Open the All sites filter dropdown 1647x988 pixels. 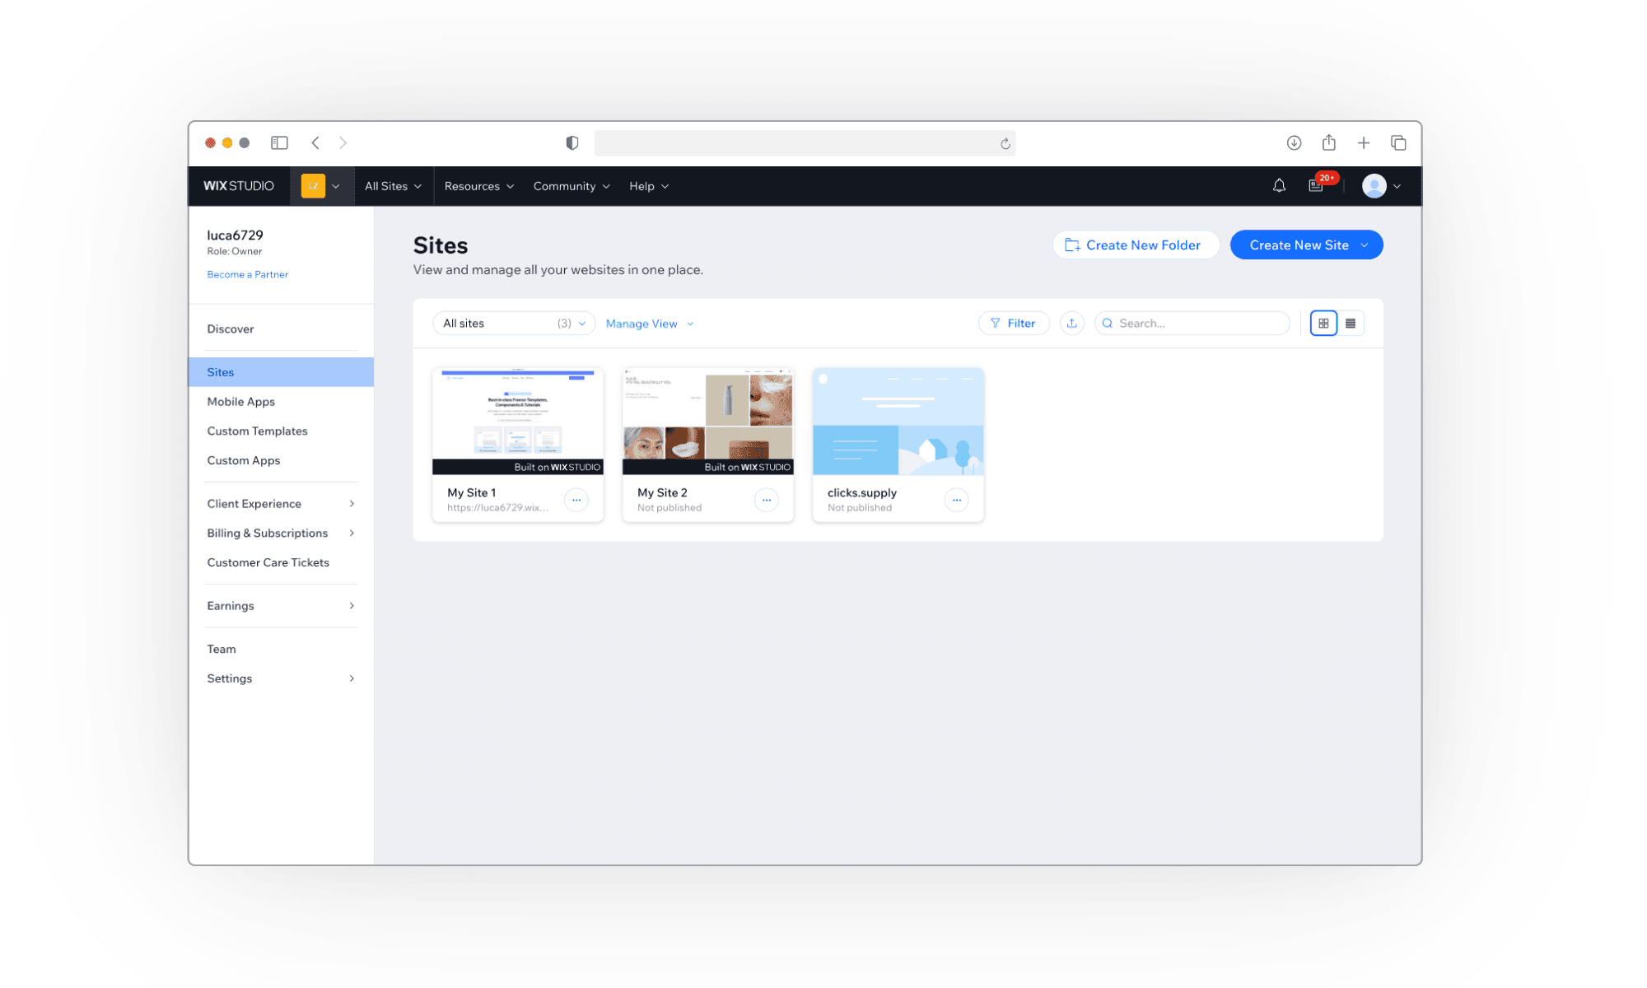click(x=514, y=324)
